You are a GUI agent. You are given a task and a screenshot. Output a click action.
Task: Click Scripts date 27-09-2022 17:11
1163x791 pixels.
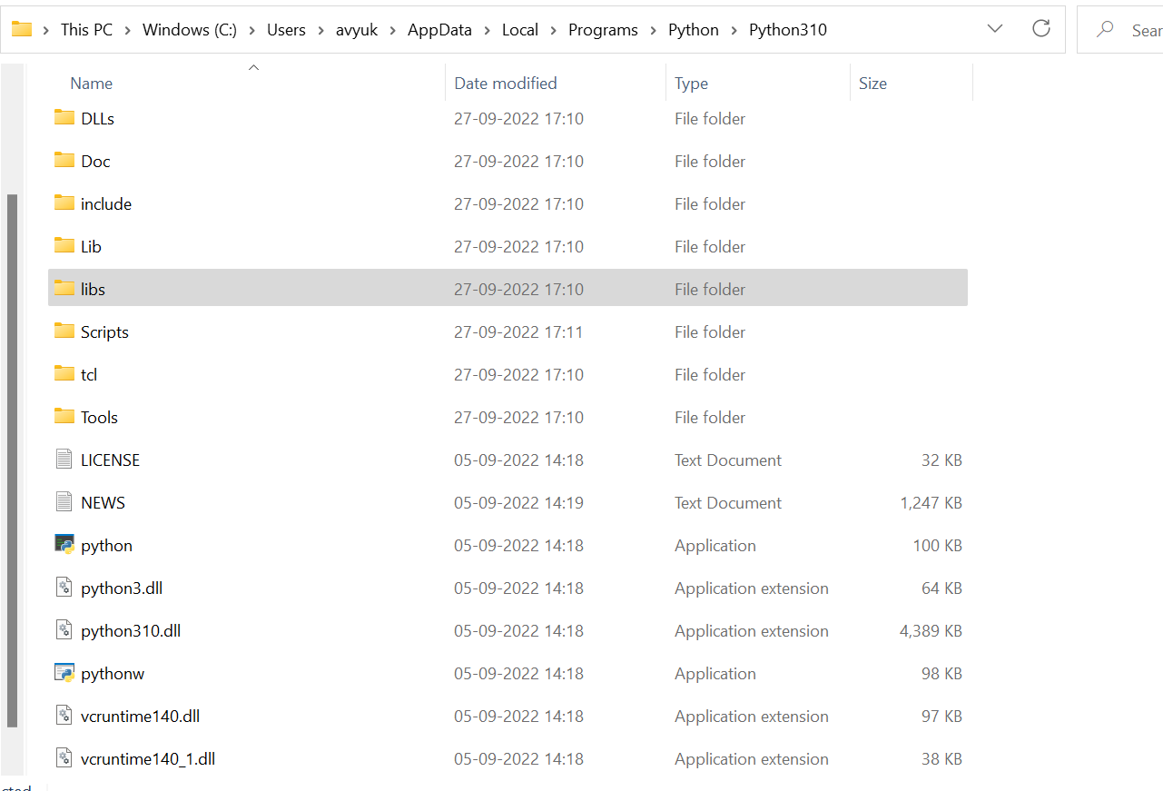(518, 332)
